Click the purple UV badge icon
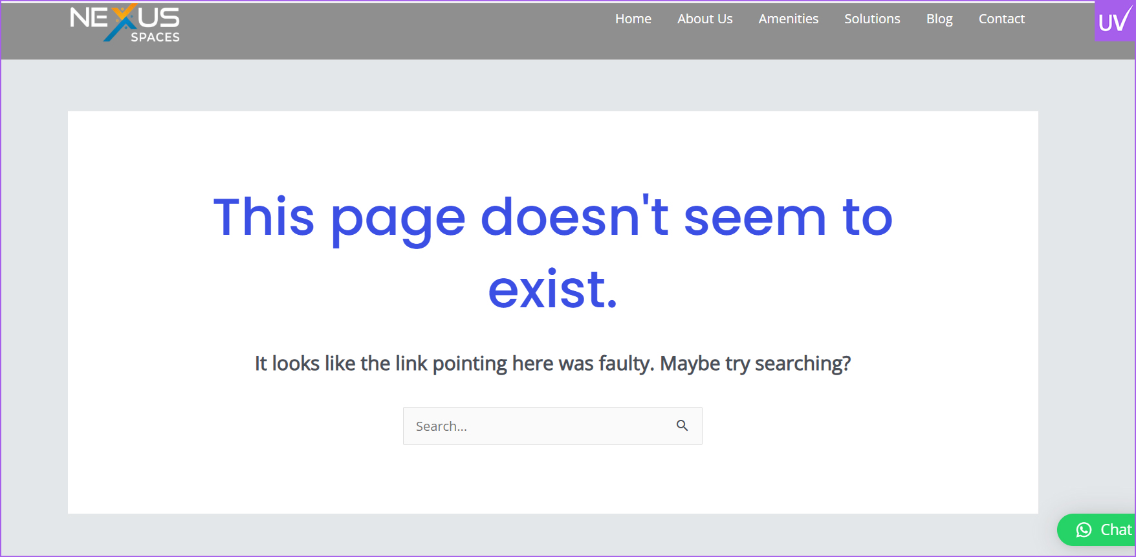Viewport: 1136px width, 557px height. point(1114,21)
